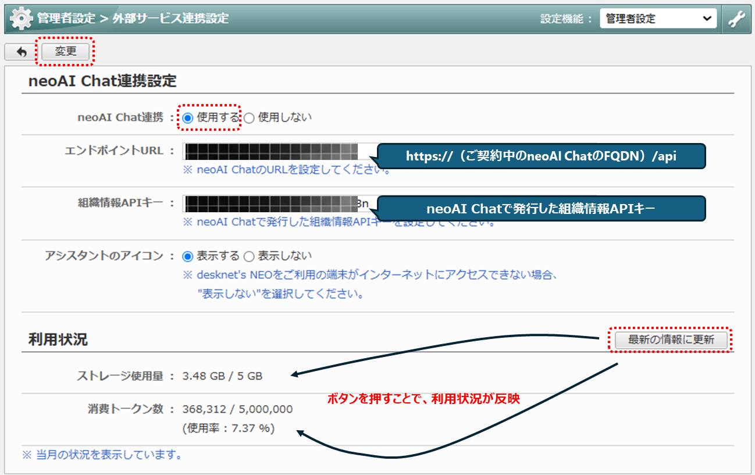Viewport: 755px width, 475px height.
Task: Select 使用しない for neoAI Chat連携
Action: click(x=249, y=117)
